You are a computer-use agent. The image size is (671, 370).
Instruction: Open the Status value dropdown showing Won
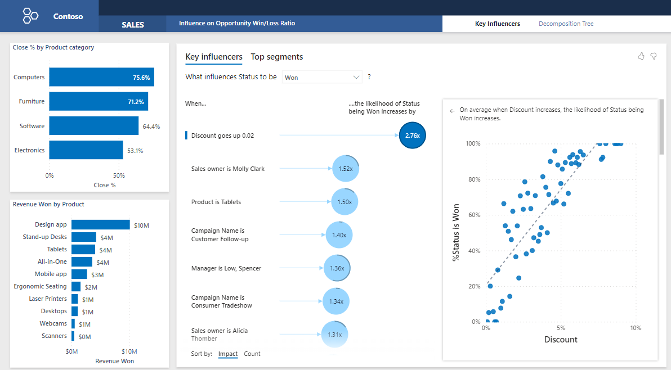tap(321, 77)
